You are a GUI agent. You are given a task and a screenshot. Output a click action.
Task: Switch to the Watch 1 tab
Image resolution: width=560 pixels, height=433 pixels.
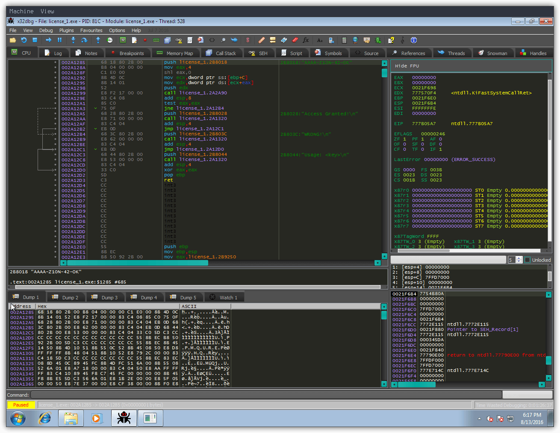coord(224,297)
